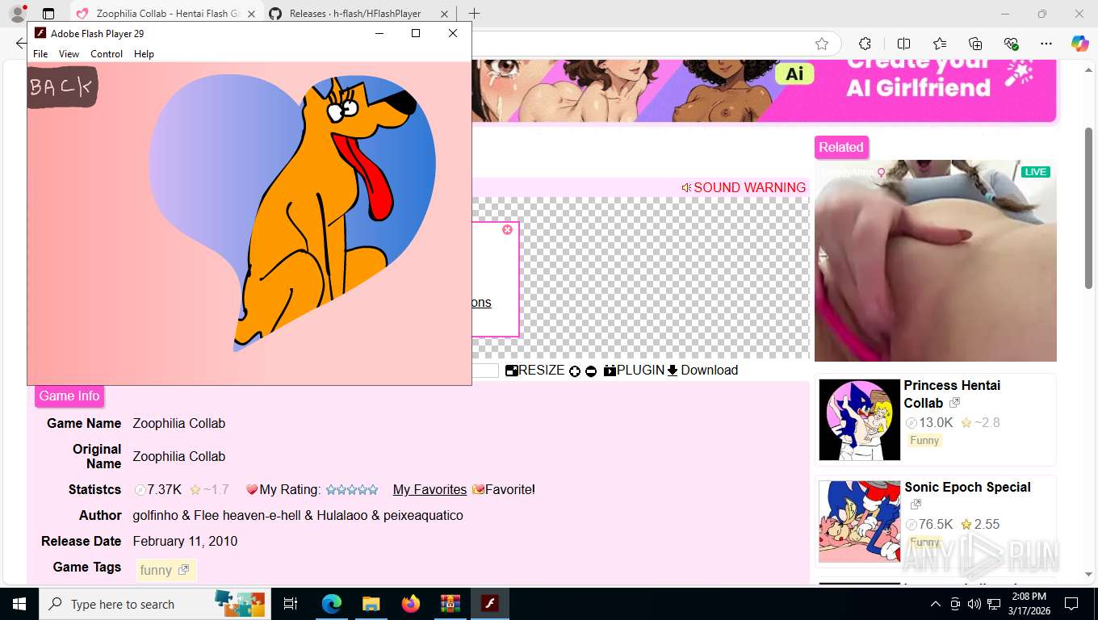Open the Edge extensions icon
Screen dimensions: 1098x620
tap(865, 44)
